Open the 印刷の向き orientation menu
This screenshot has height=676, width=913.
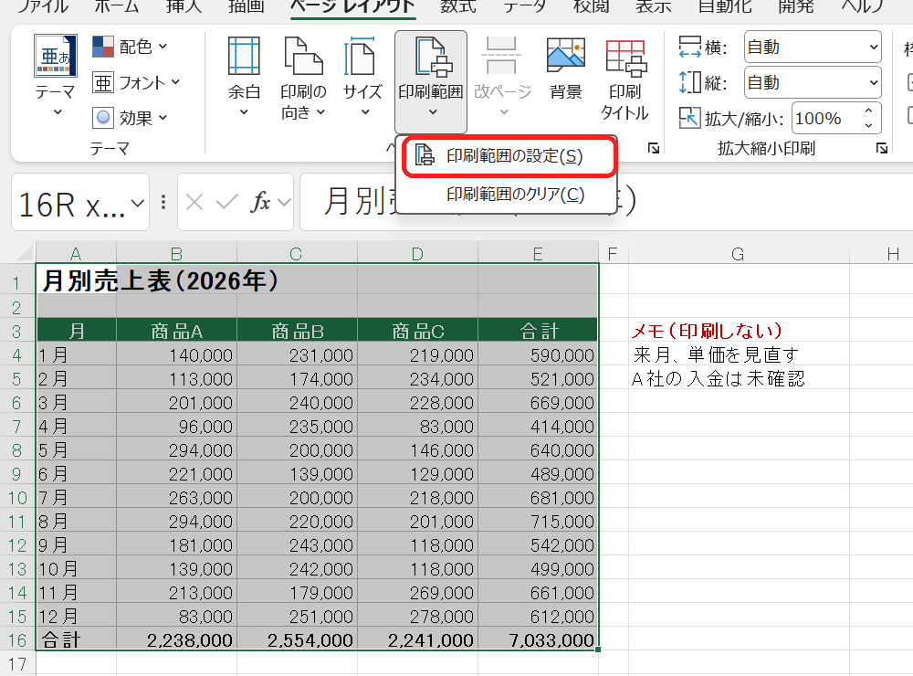click(303, 77)
